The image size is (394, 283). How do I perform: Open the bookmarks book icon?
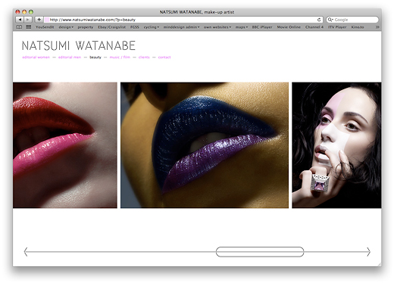(x=19, y=26)
